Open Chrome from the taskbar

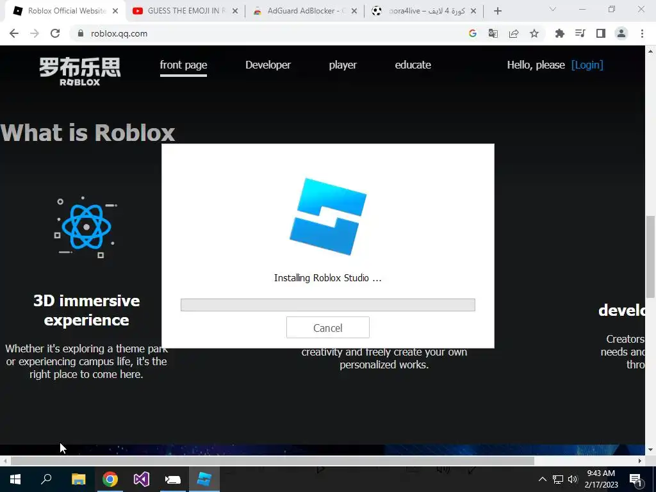coord(110,479)
